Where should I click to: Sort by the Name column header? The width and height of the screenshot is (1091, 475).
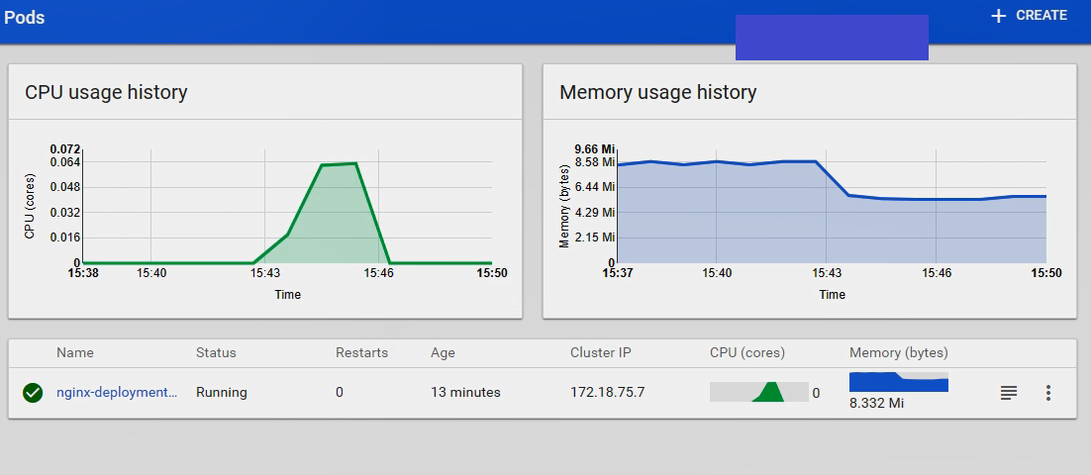75,352
